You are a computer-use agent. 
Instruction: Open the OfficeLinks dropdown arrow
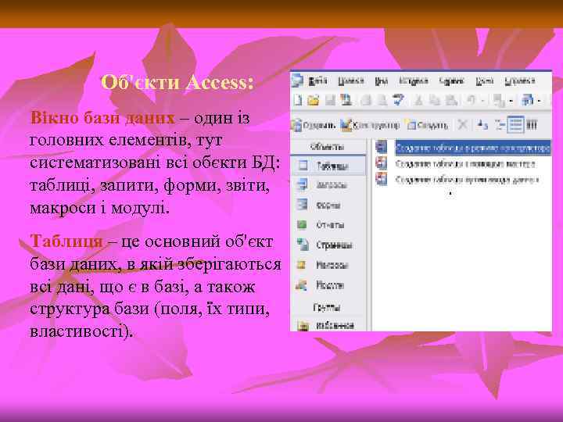click(x=511, y=102)
